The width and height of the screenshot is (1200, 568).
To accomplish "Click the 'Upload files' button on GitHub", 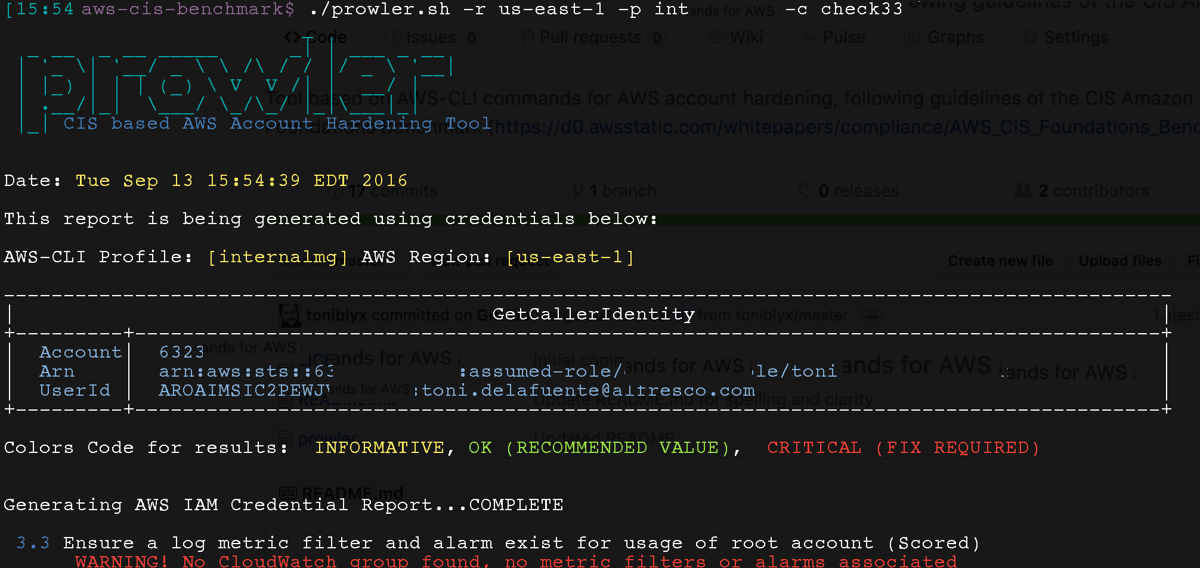I will pos(1120,261).
